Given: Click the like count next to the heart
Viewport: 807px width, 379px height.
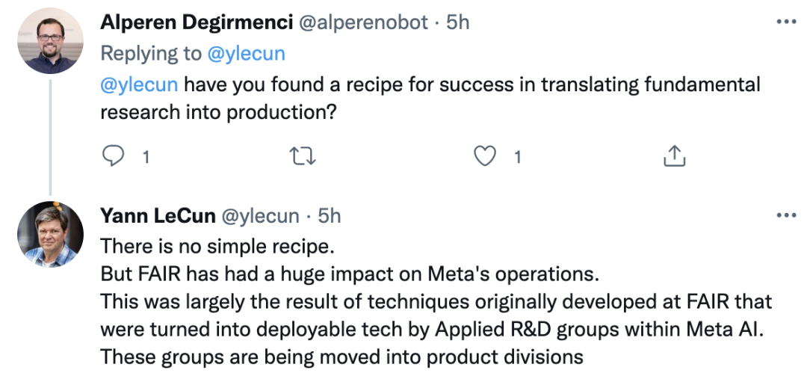Looking at the screenshot, I should pyautogui.click(x=517, y=157).
